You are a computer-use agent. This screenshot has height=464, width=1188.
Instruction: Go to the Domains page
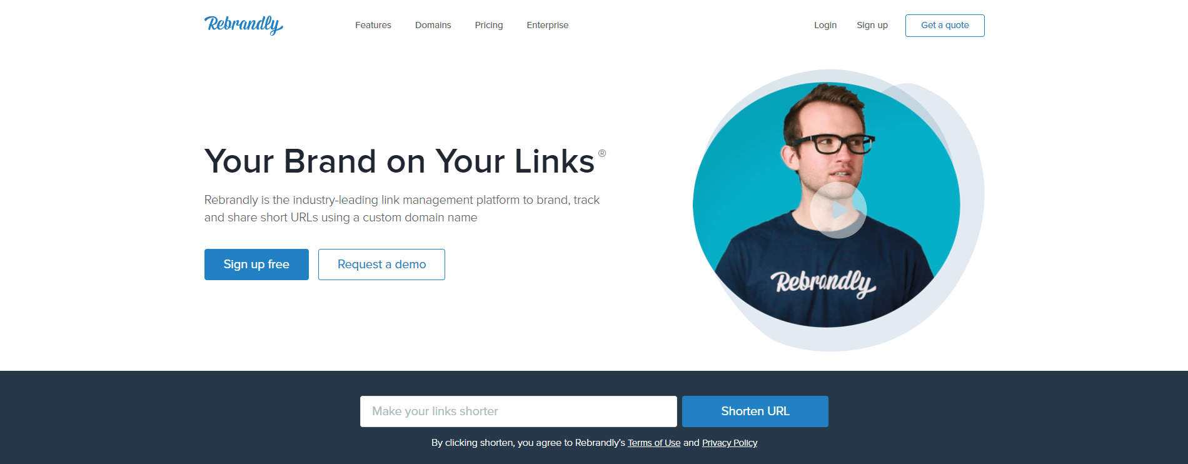point(433,25)
